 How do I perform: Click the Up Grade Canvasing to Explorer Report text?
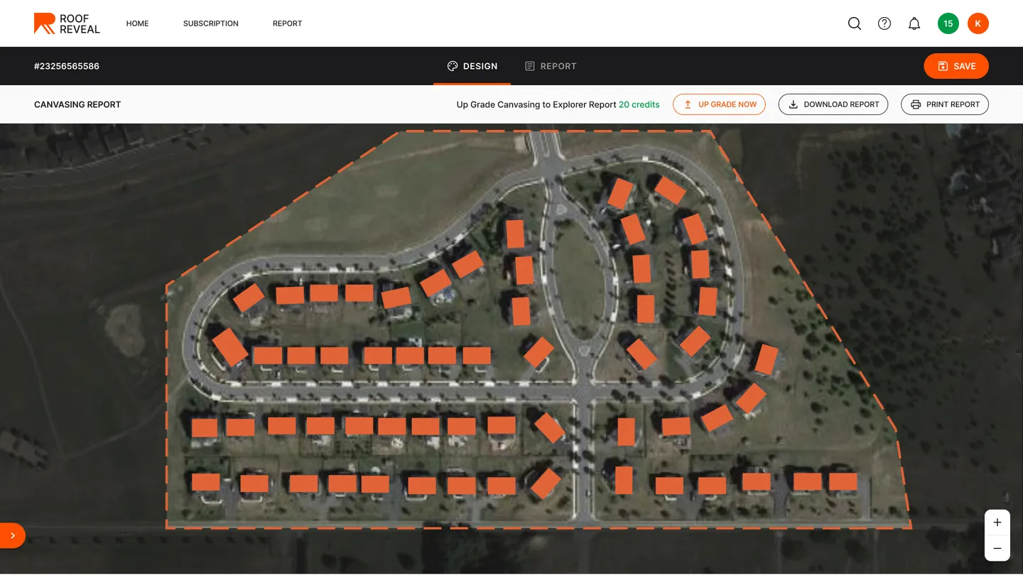point(536,104)
